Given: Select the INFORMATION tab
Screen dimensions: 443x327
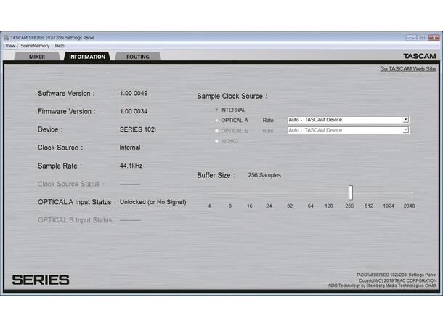Looking at the screenshot, I should pos(87,57).
